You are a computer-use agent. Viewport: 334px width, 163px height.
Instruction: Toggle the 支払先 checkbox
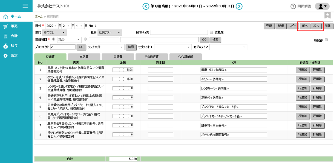(x=211, y=32)
